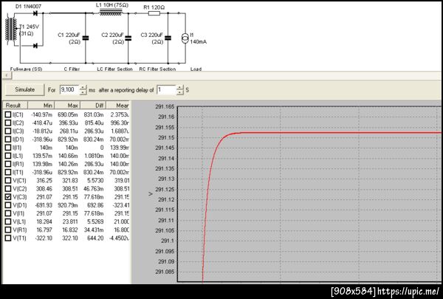Edit the simulation duration field showing 9,100

point(69,89)
